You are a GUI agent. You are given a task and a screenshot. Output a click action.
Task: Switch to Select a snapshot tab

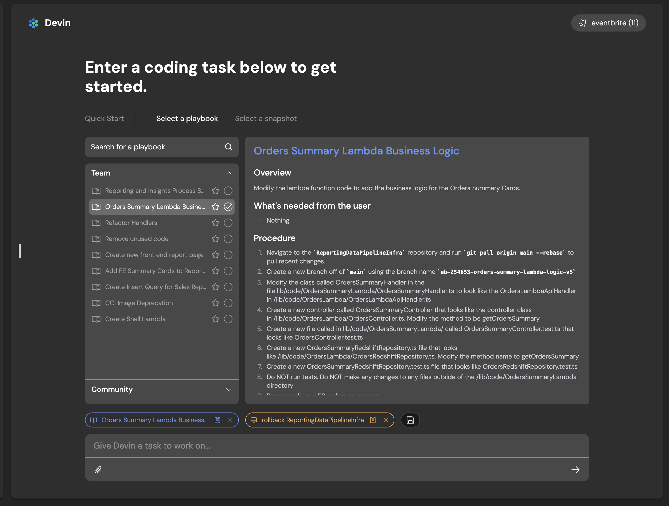266,119
